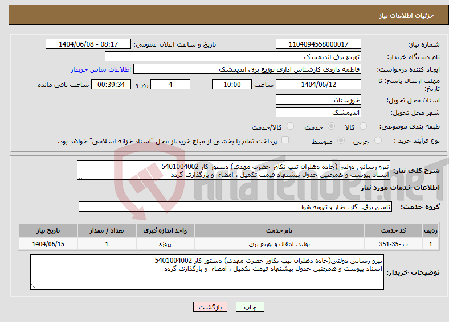
Task: Click the province field خوزستان
Action: click(x=318, y=100)
